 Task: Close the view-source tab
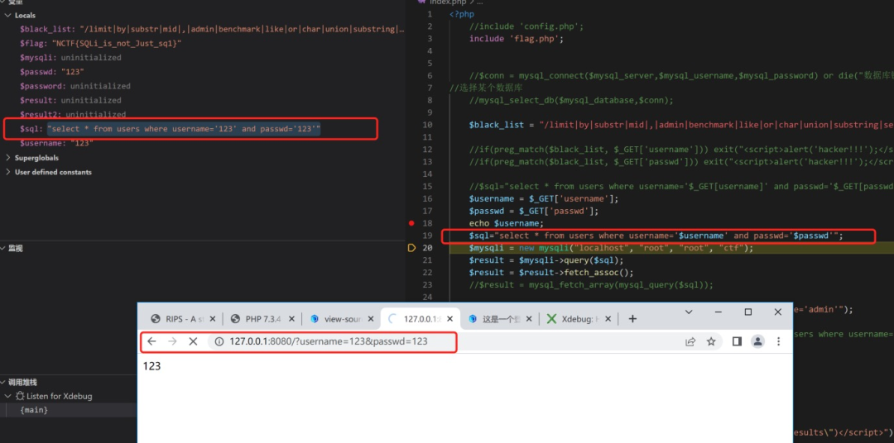pos(371,319)
